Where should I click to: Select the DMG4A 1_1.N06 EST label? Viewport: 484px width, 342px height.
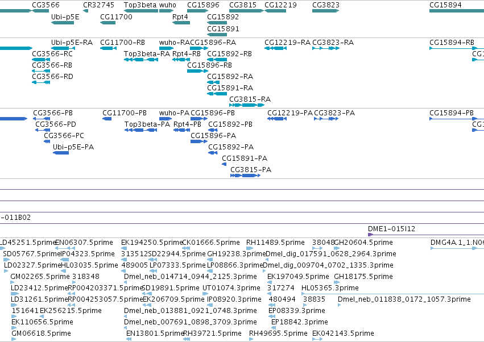457,243
